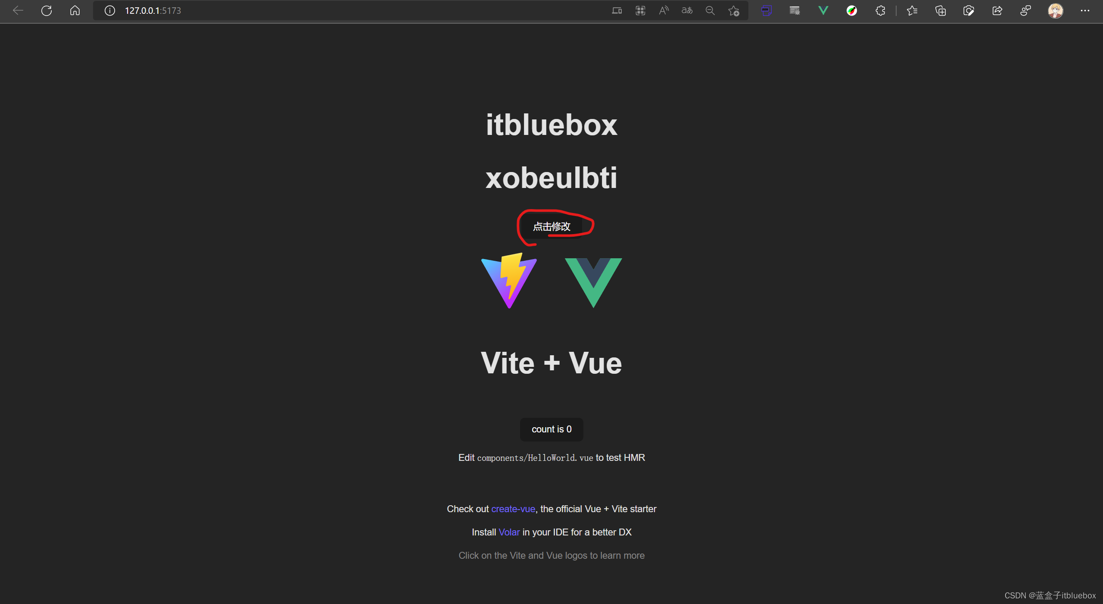Viewport: 1103px width, 604px height.
Task: Open the Volar link
Action: [509, 532]
